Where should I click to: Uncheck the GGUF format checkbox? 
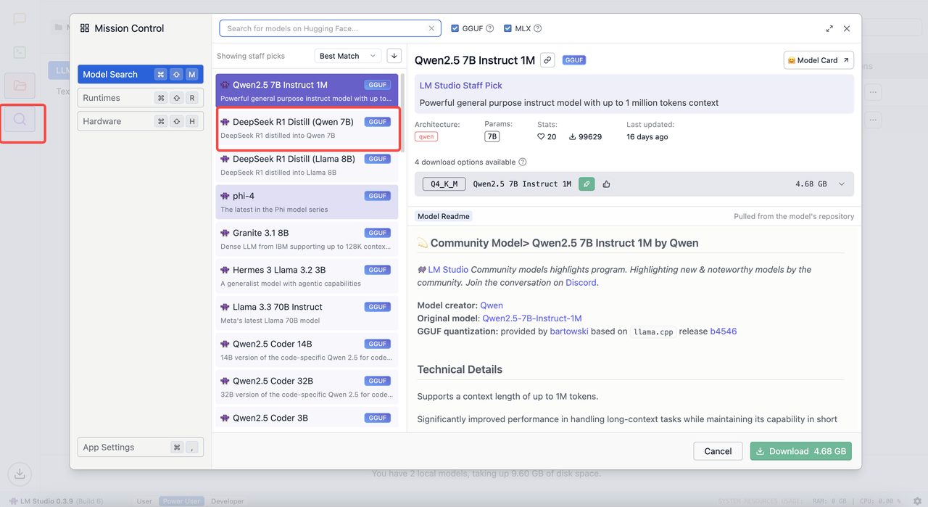coord(455,29)
